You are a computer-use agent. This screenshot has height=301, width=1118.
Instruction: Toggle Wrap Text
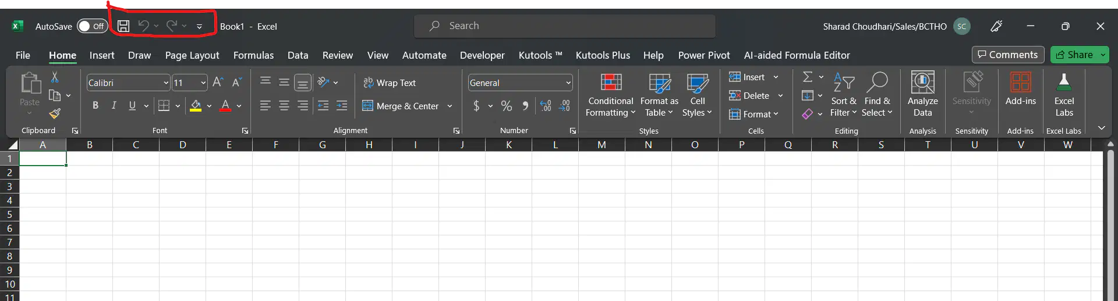390,83
